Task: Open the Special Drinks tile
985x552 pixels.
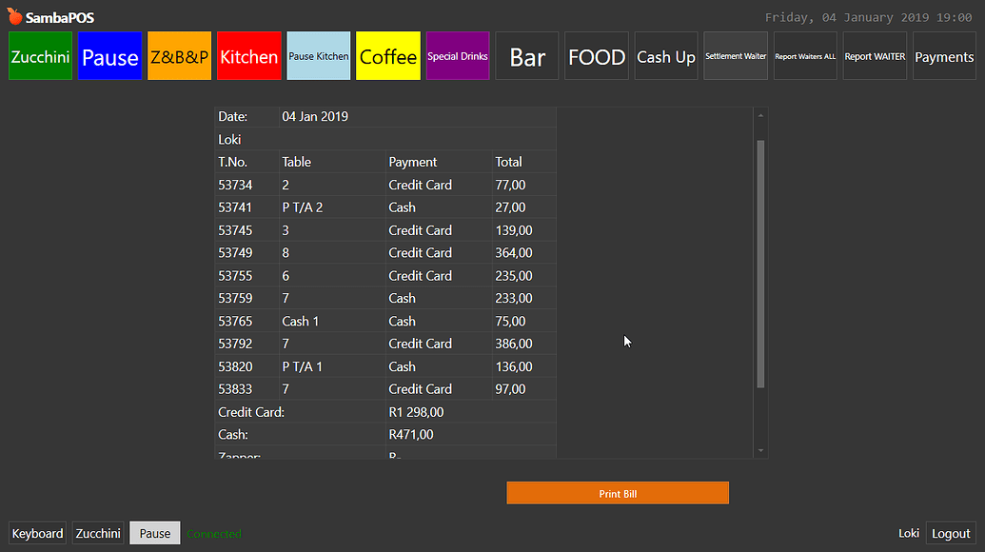Action: pyautogui.click(x=457, y=55)
